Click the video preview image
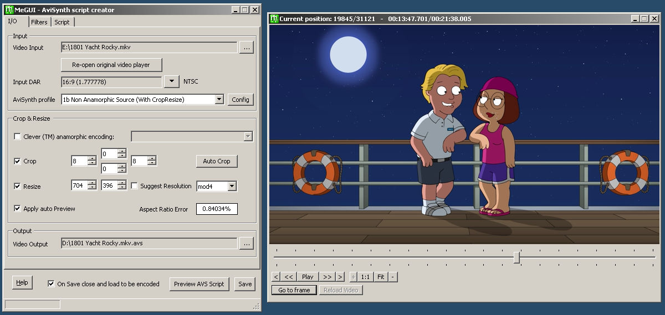Viewport: 665px width, 315px height. 464,135
